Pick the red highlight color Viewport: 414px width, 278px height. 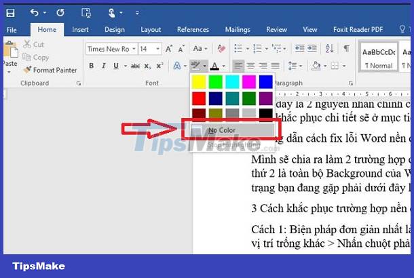pyautogui.click(x=199, y=98)
